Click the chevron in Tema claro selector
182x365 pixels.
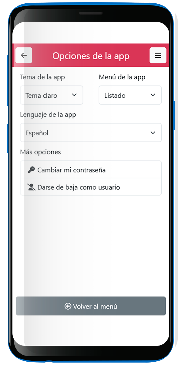point(74,95)
